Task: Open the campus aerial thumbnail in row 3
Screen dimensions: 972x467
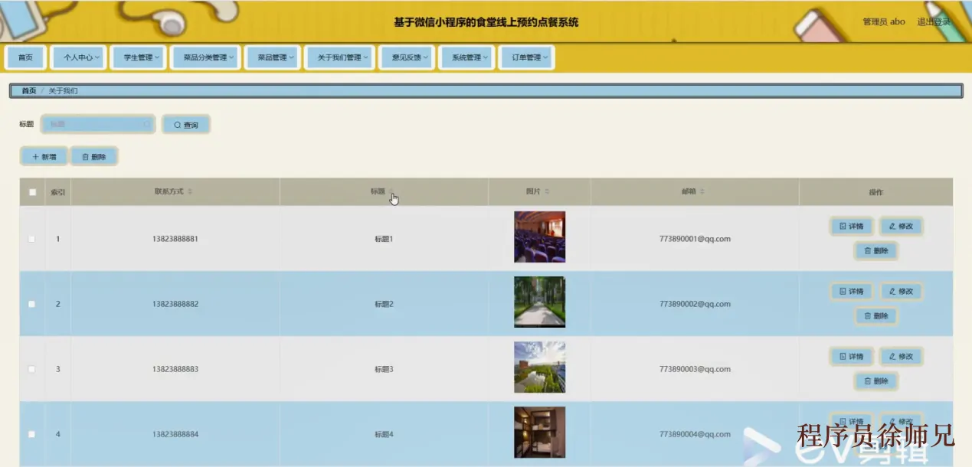Action: (x=539, y=367)
